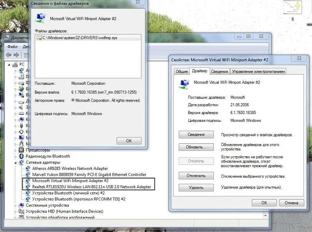
Task: Click the Отключить button
Action: pyautogui.click(x=196, y=176)
